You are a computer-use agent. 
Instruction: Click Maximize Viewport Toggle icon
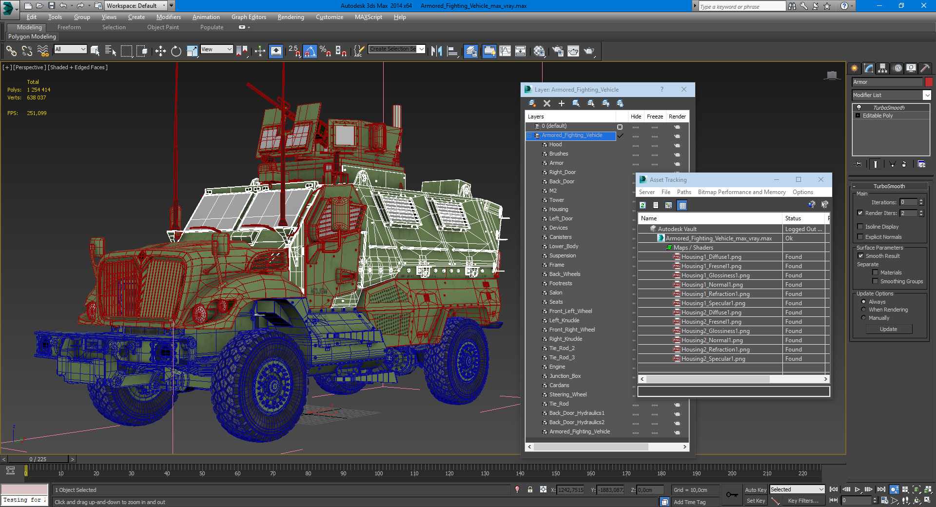pyautogui.click(x=928, y=500)
